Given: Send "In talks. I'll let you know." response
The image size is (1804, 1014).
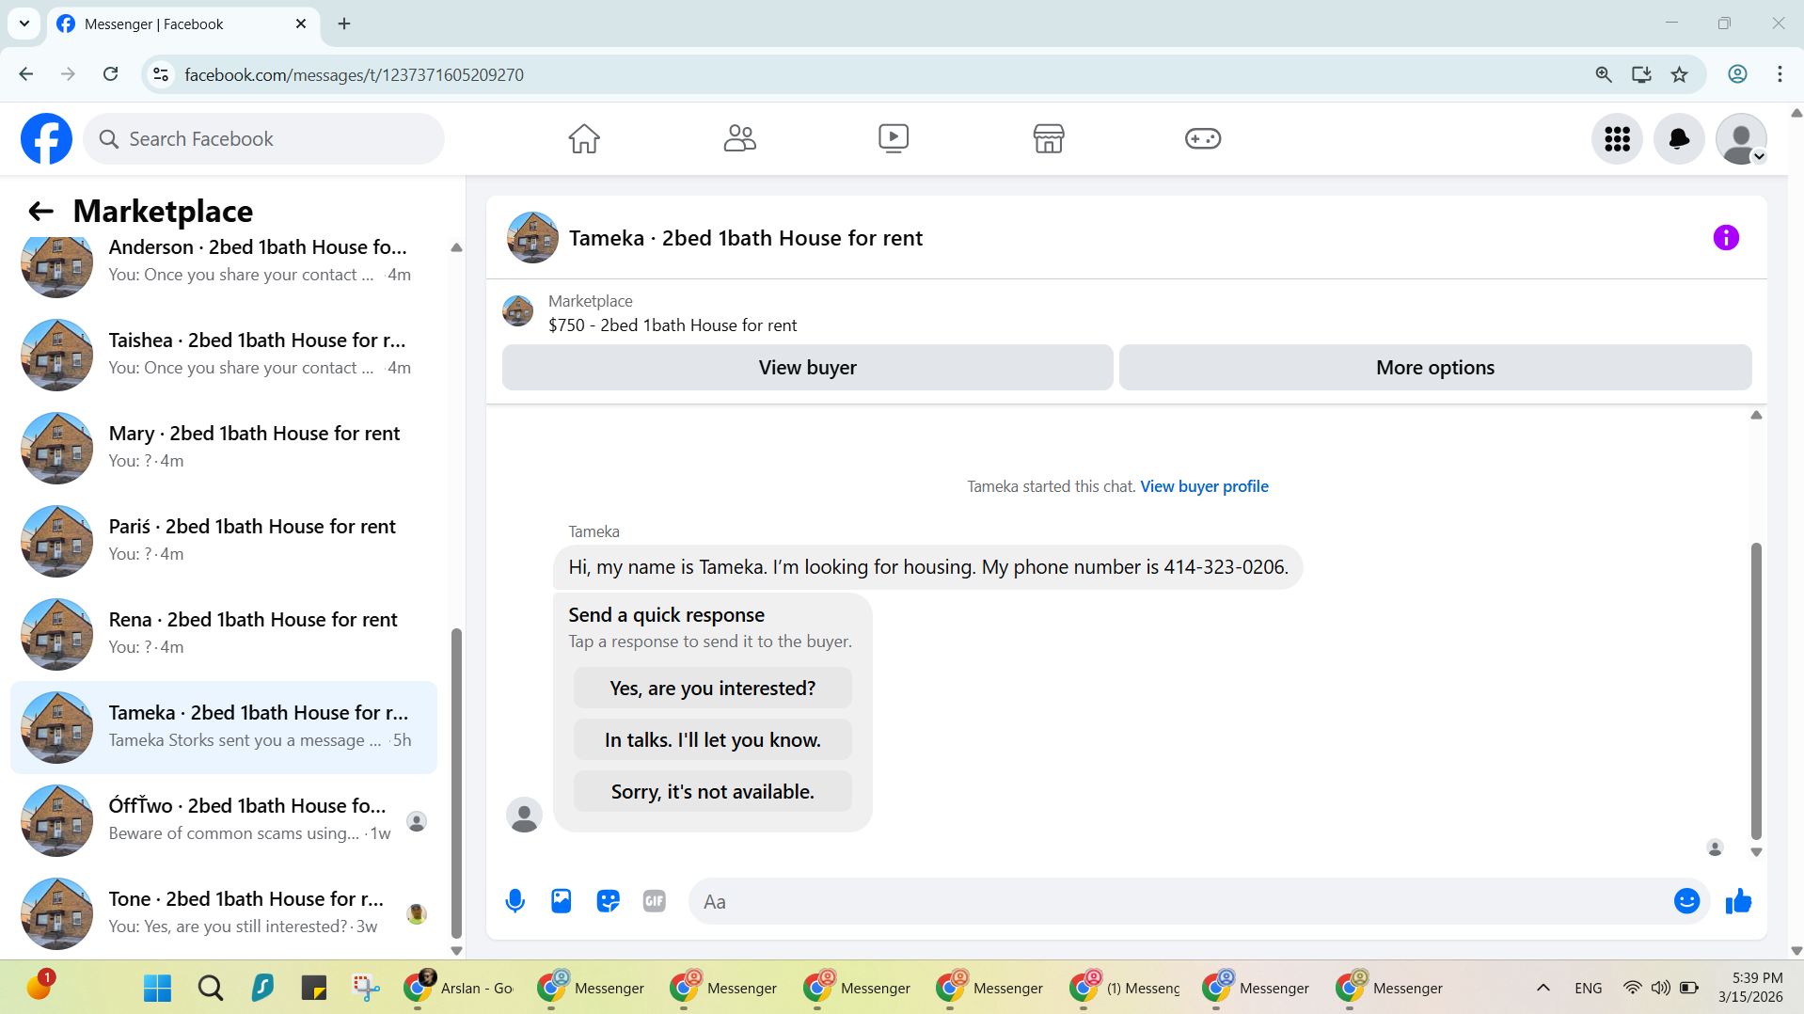Looking at the screenshot, I should [713, 740].
